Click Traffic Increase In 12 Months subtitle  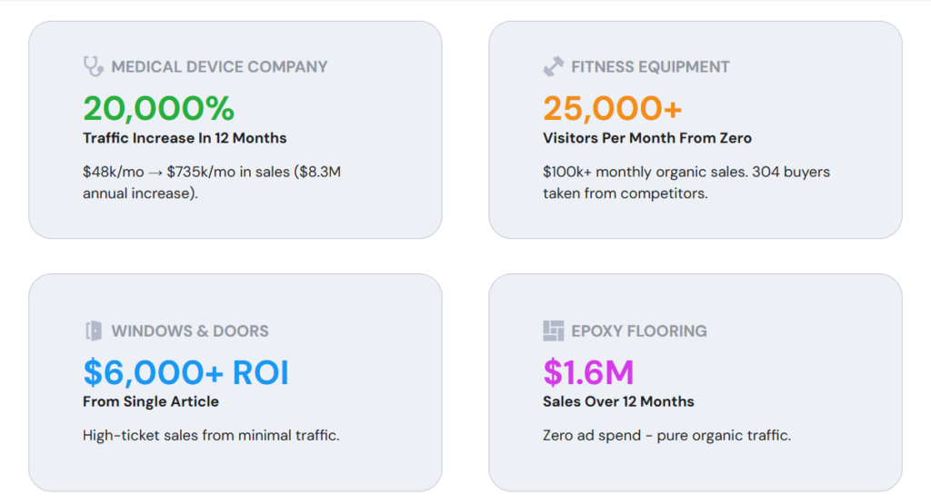pyautogui.click(x=185, y=138)
